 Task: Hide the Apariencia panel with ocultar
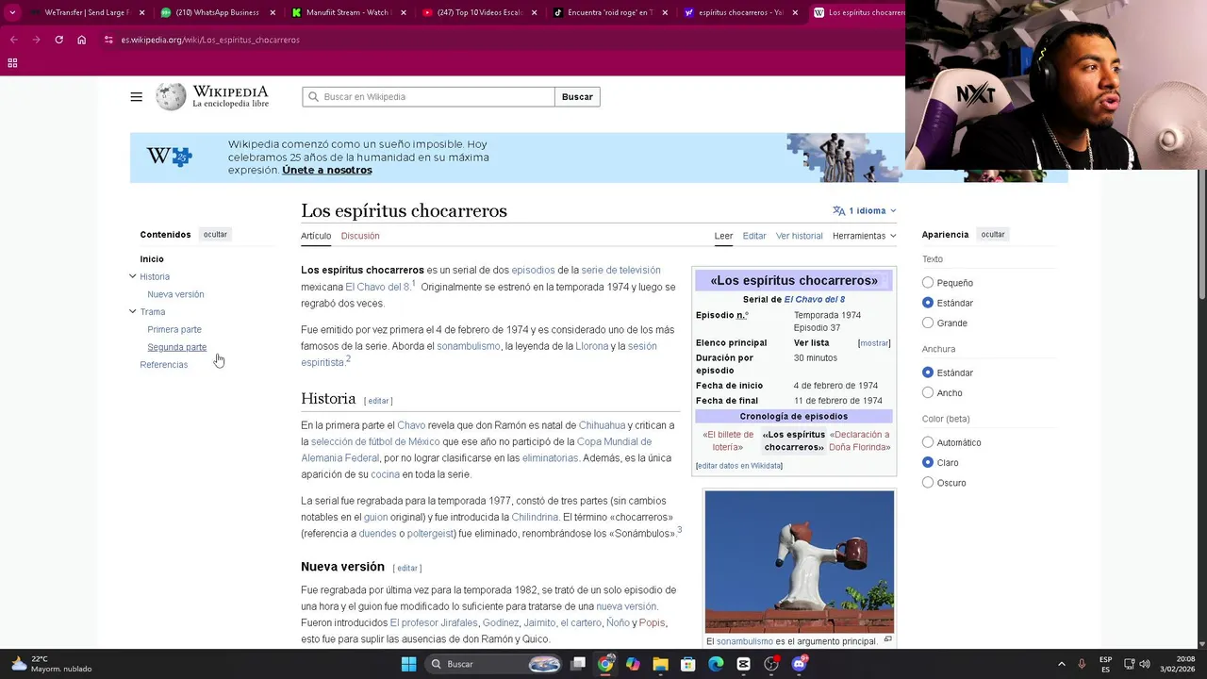pyautogui.click(x=993, y=234)
